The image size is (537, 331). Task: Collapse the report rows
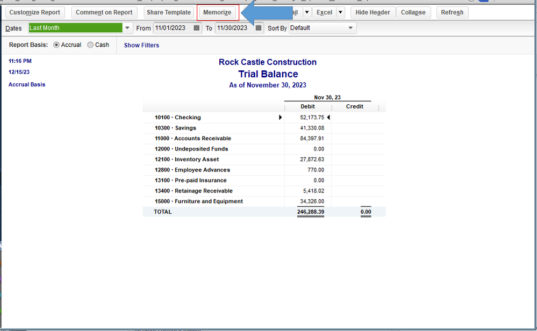coord(413,12)
